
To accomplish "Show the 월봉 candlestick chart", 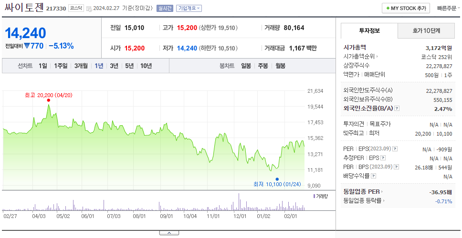I will click(281, 66).
